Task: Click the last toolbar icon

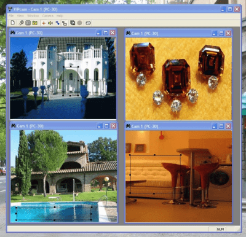Action: pos(88,23)
